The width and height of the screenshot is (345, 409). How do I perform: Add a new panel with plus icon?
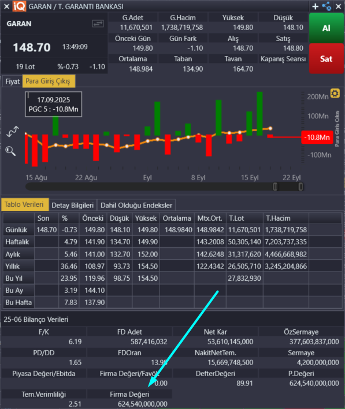coord(316,6)
